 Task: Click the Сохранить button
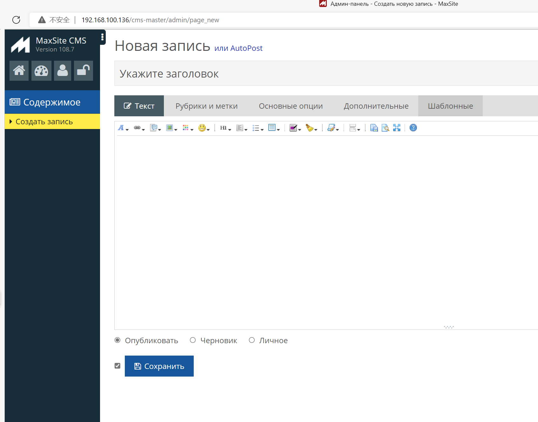click(159, 366)
